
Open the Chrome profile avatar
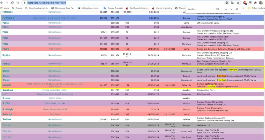[x=261, y=3]
